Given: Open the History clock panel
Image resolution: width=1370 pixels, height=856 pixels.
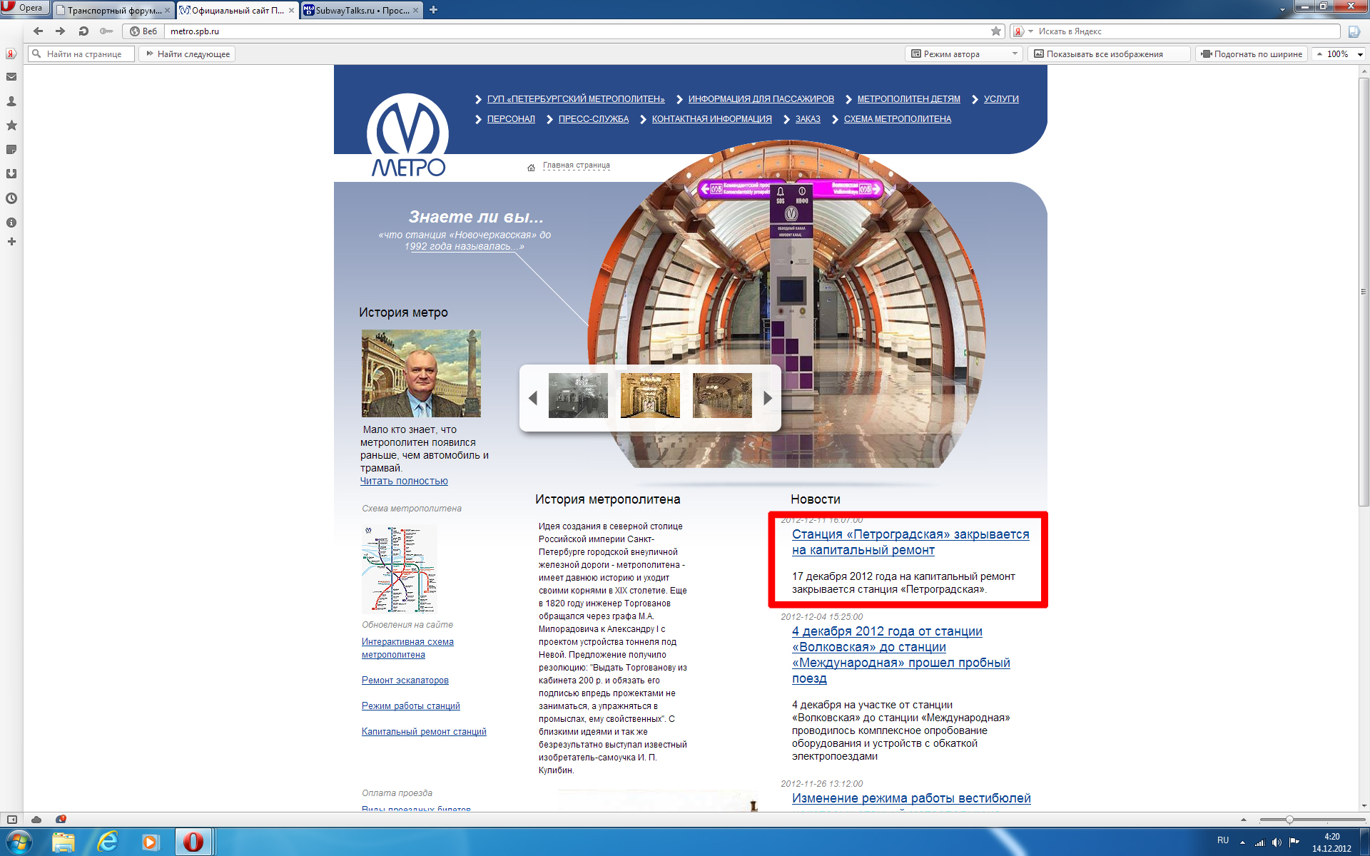Looking at the screenshot, I should [x=11, y=198].
